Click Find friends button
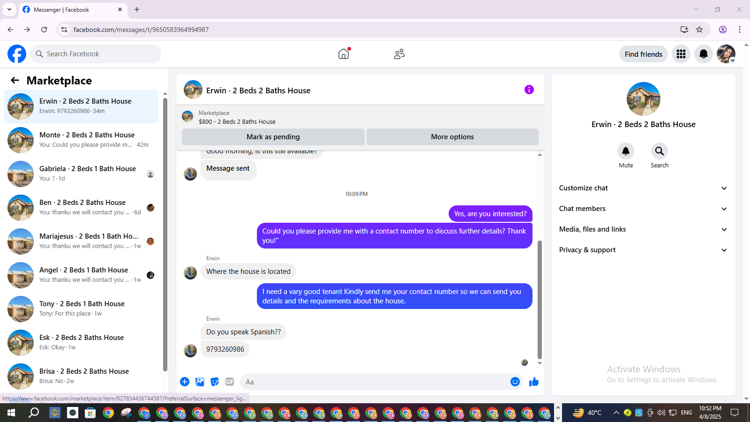 tap(644, 54)
